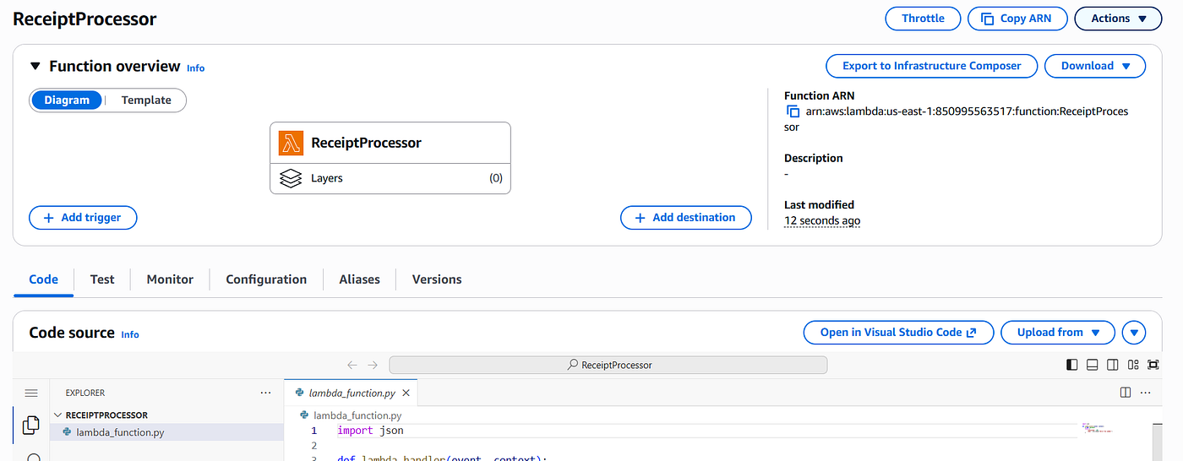Click the round down-arrow button beside Upload from

pos(1134,333)
